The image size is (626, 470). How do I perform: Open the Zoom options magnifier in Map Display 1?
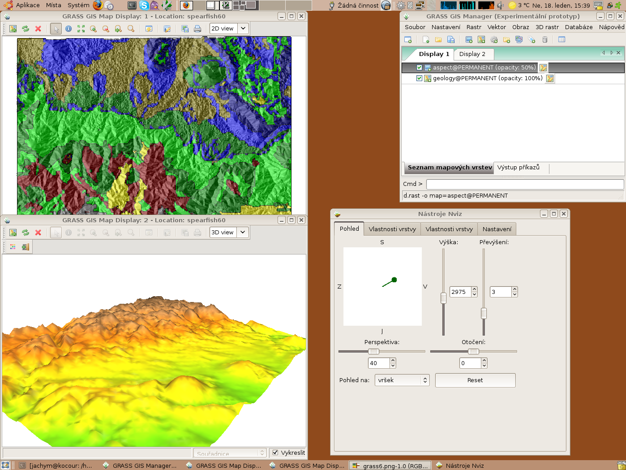pyautogui.click(x=131, y=29)
